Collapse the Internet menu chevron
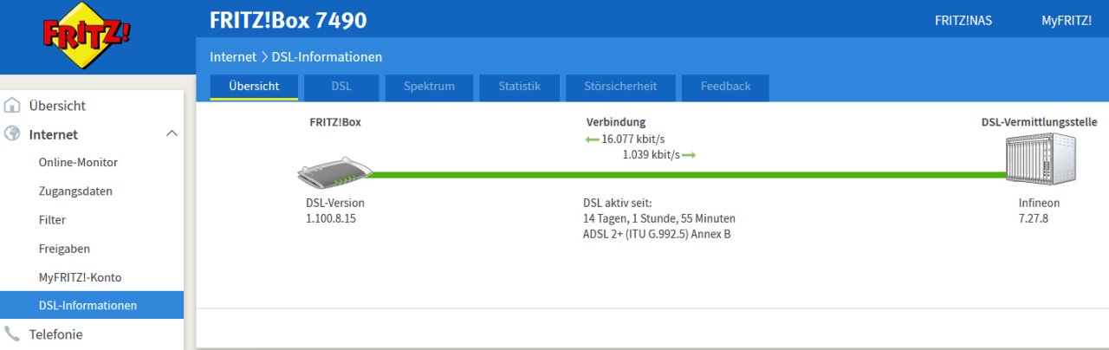 172,133
